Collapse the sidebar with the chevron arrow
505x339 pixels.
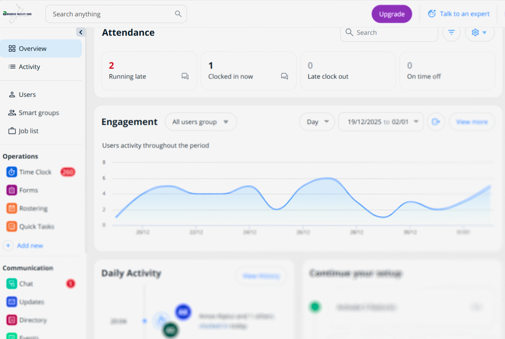[x=81, y=32]
